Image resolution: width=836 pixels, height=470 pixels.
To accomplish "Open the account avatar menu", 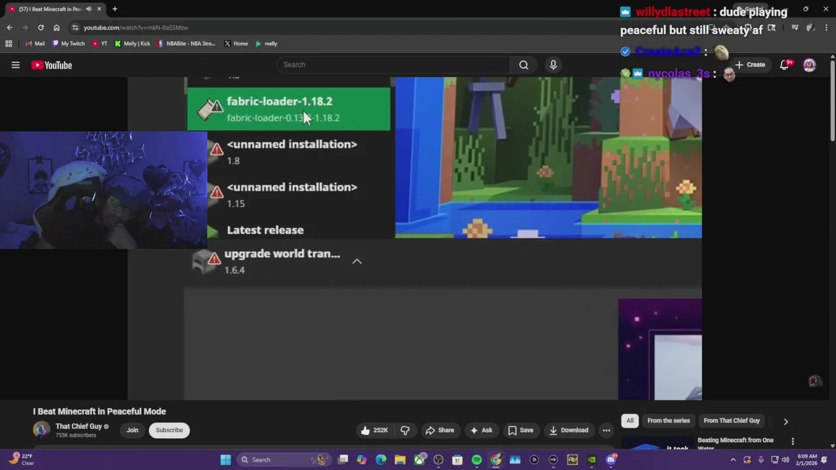I will click(809, 65).
